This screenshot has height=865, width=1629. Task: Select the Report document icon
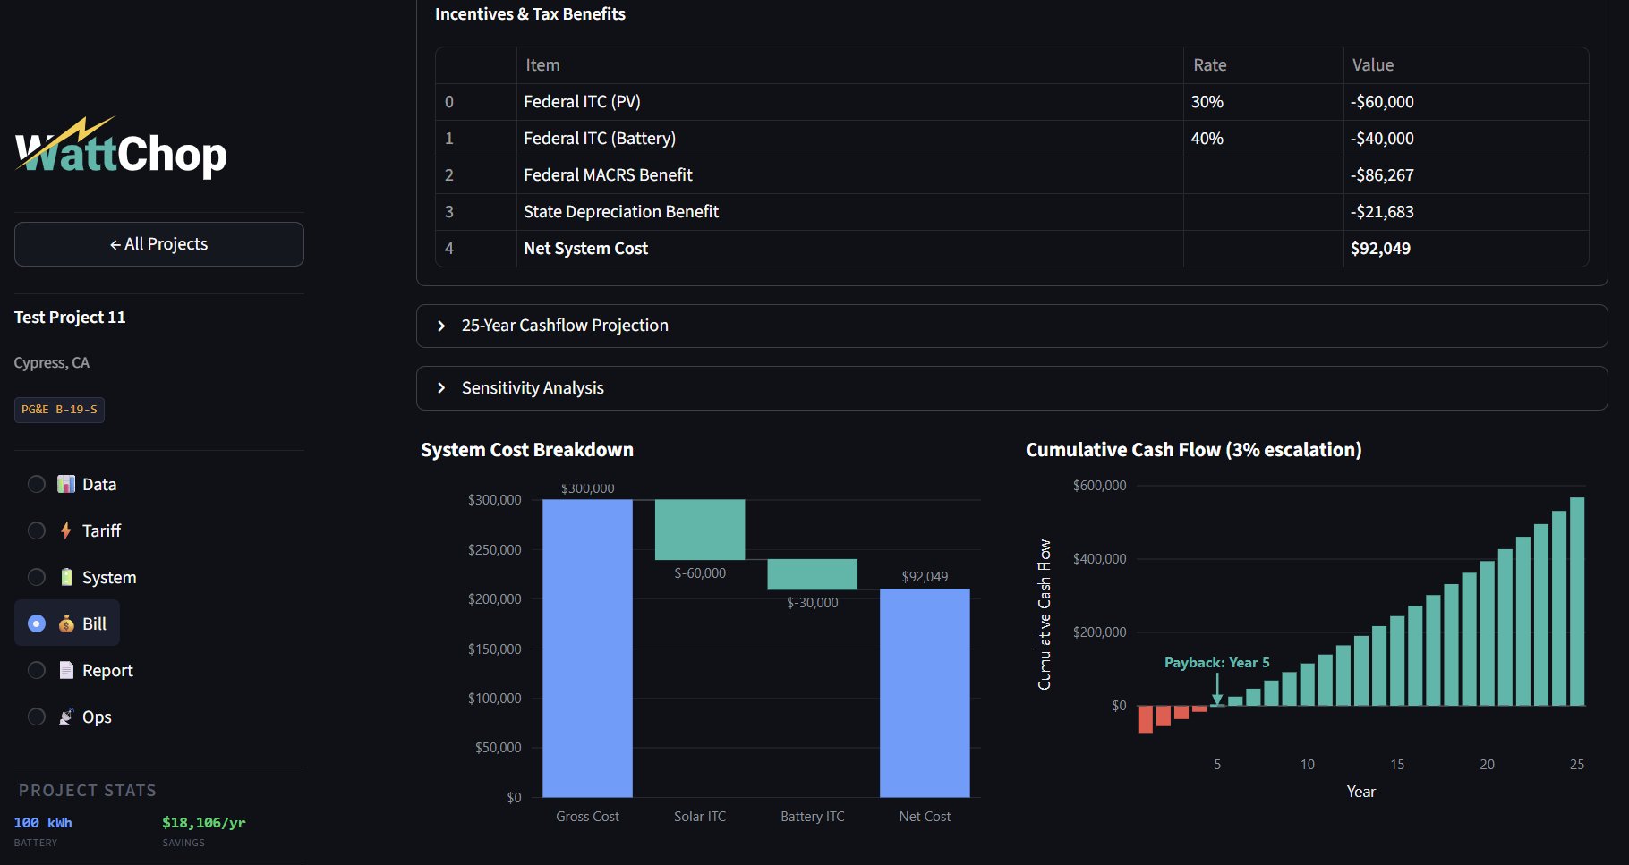pos(65,670)
